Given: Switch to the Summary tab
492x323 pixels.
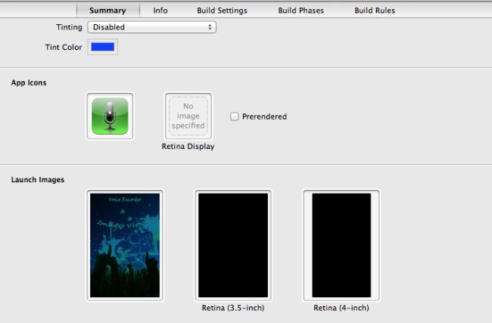Looking at the screenshot, I should tap(107, 11).
